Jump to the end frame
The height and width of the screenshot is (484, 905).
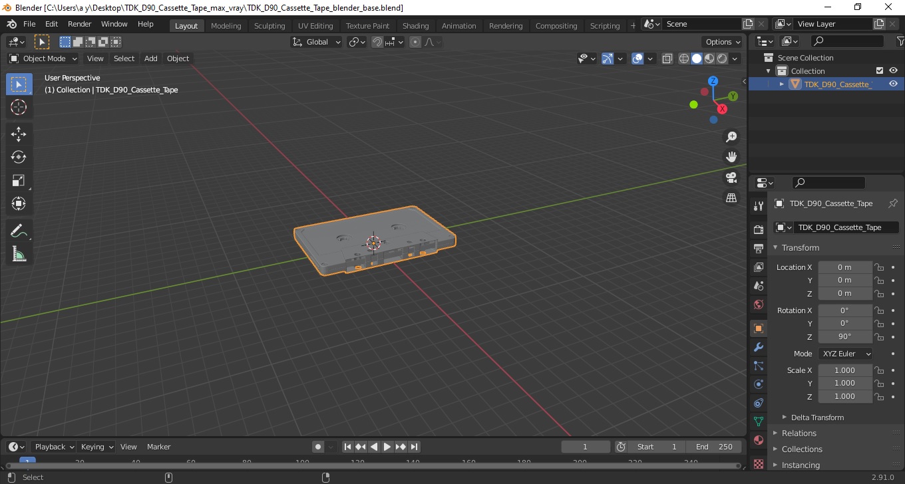click(414, 447)
